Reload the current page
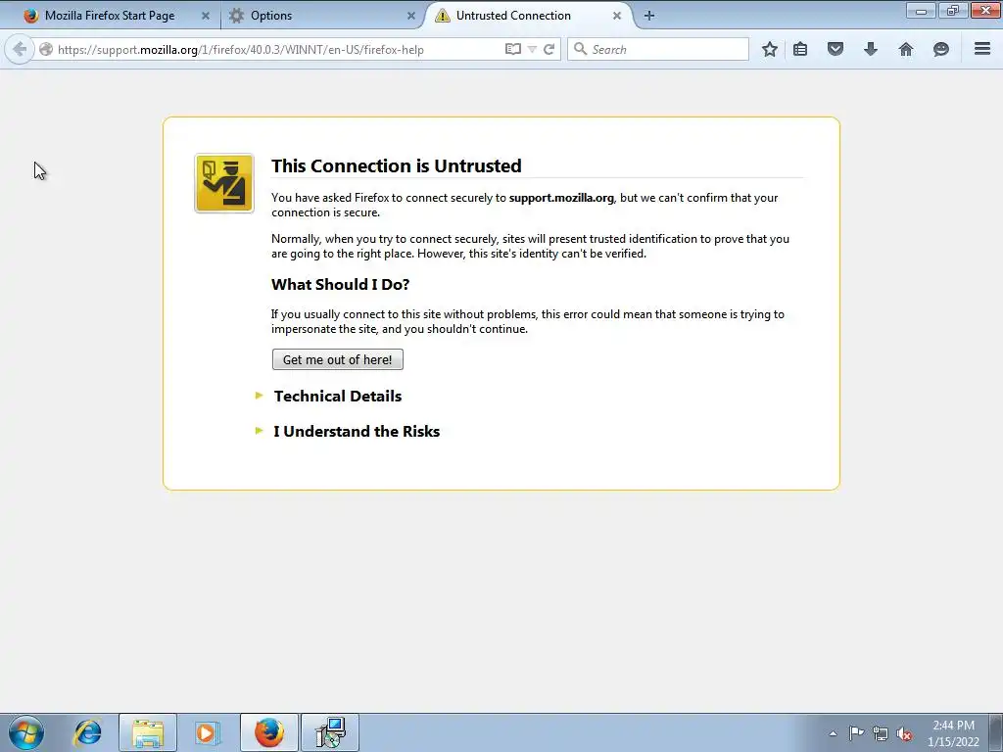This screenshot has height=752, width=1003. click(x=549, y=49)
